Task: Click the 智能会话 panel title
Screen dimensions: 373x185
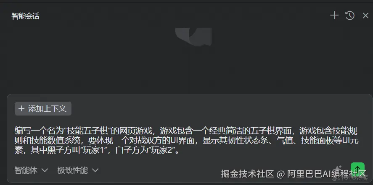Action: coord(26,16)
